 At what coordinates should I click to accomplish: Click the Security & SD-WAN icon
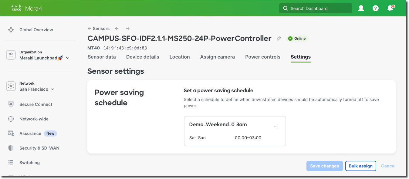click(x=11, y=148)
